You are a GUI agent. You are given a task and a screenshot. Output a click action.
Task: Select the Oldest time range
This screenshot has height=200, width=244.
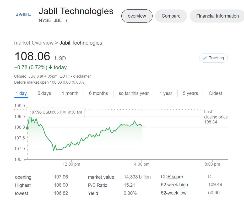click(215, 93)
